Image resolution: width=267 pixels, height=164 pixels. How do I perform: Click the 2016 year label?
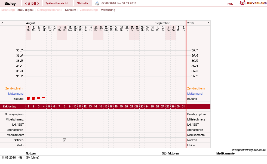(x=190, y=23)
